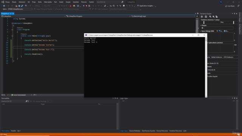
Task: Click the Devam Et continue button
Action: (x=63, y=6)
